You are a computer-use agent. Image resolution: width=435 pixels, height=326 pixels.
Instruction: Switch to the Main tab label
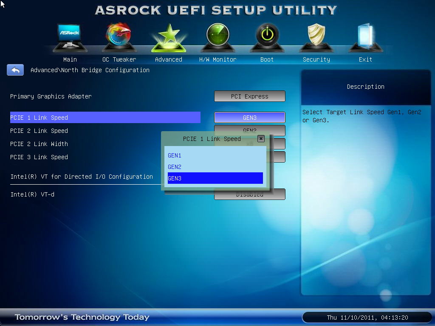click(x=70, y=59)
